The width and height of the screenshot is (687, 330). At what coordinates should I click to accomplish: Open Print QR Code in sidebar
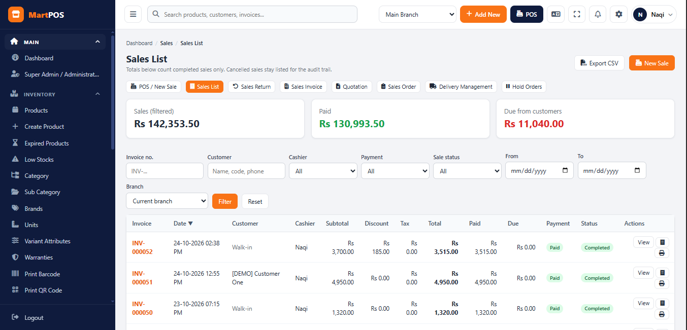coord(55,290)
